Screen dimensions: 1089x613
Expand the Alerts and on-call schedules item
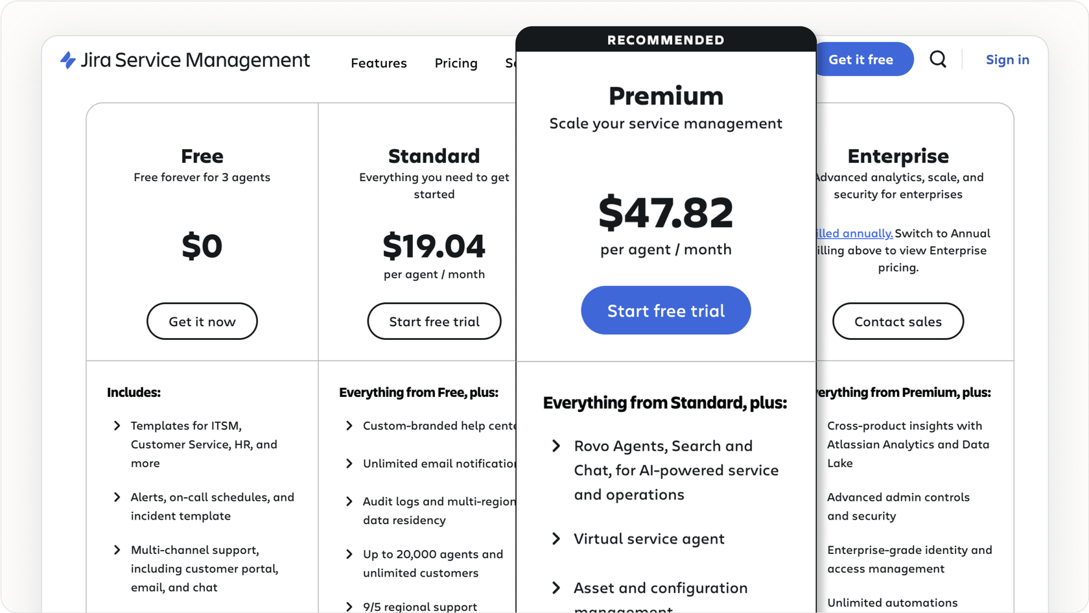click(x=116, y=497)
